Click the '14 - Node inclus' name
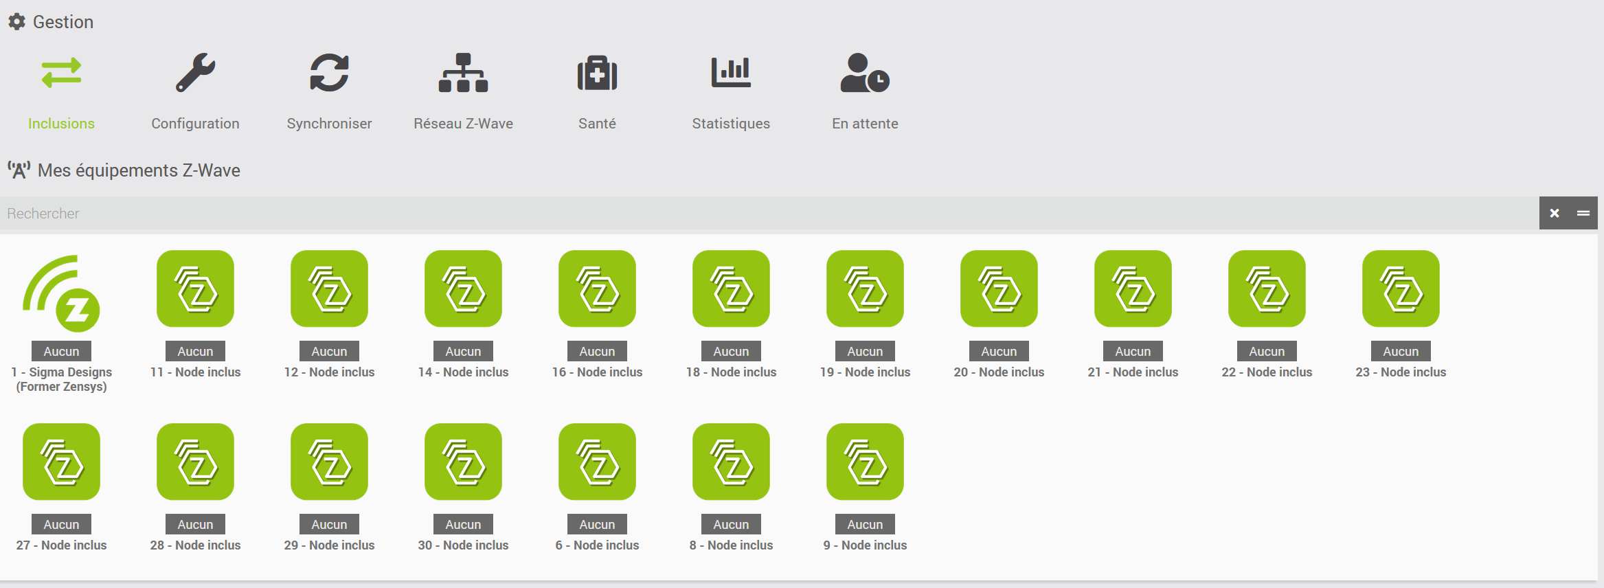This screenshot has height=588, width=1604. click(463, 372)
